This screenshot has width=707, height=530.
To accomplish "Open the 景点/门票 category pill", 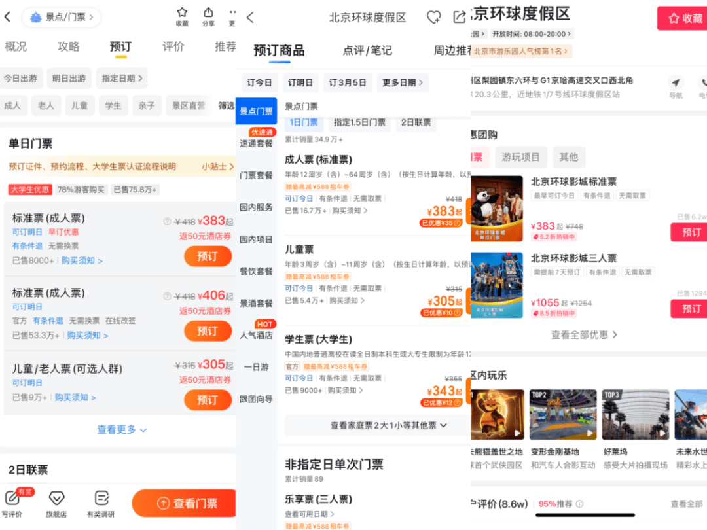I will coord(62,17).
